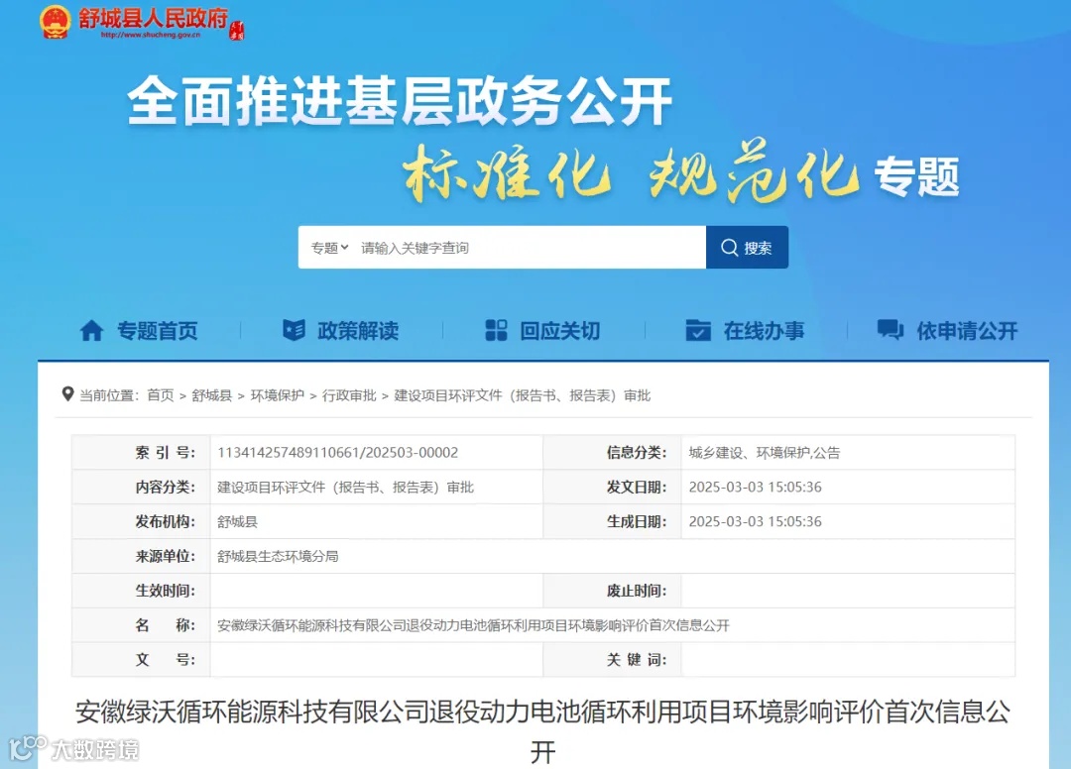Open the 政策解读 nav item
This screenshot has width=1071, height=769.
358,331
